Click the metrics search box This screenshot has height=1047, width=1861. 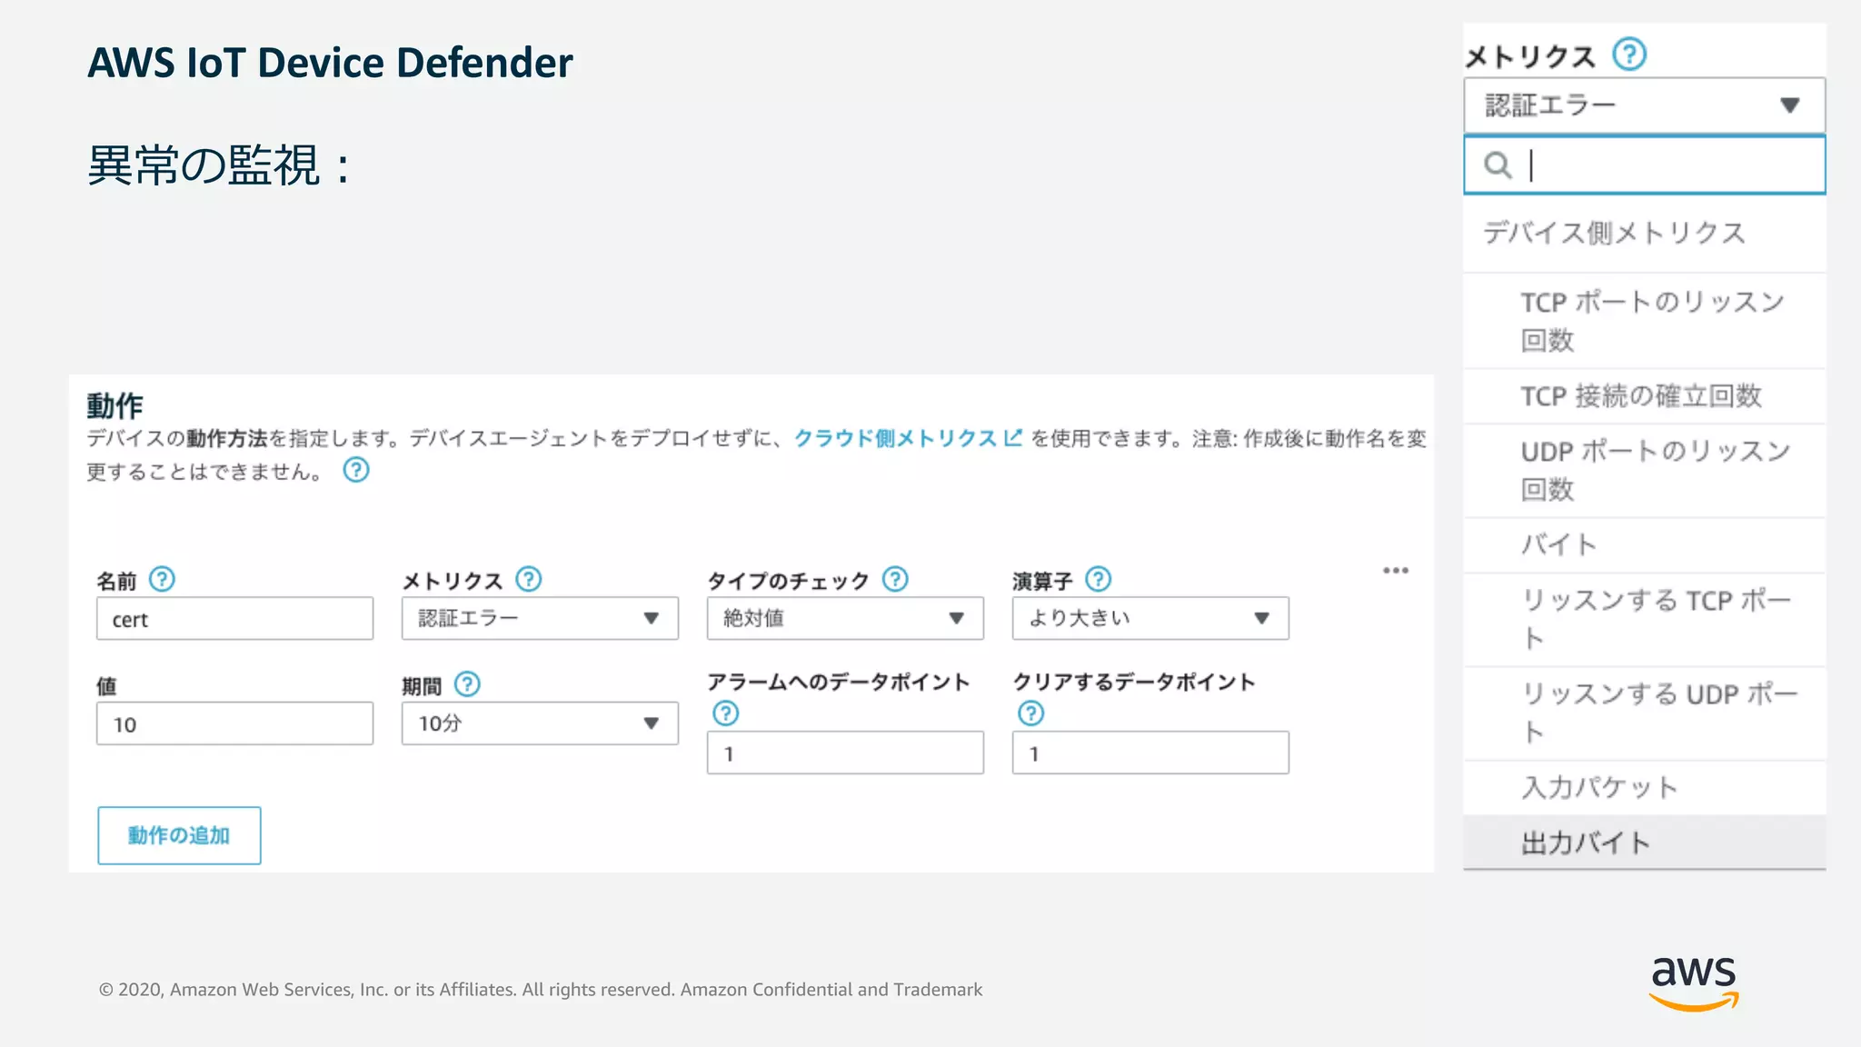[1645, 165]
